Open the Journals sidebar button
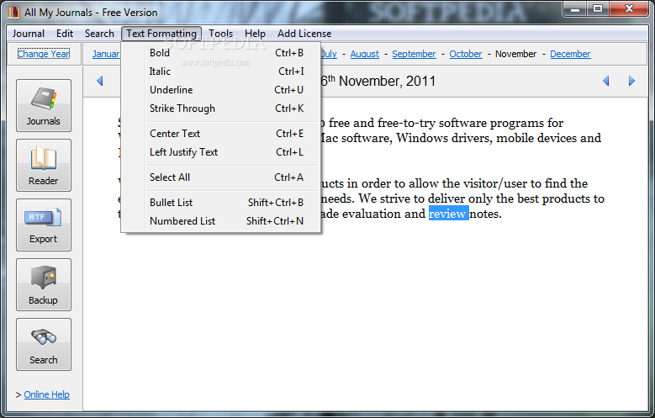655x418 pixels. tap(44, 105)
